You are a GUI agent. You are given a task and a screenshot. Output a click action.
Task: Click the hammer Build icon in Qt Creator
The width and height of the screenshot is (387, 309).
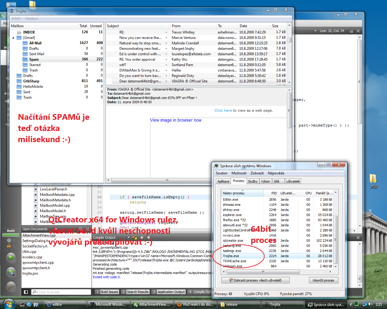coord(11,286)
